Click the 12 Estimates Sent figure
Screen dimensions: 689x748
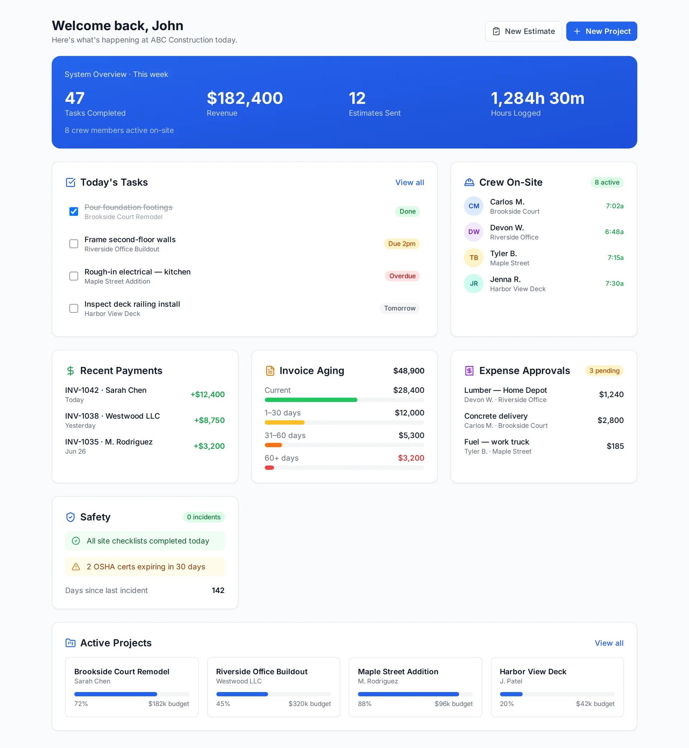(357, 98)
